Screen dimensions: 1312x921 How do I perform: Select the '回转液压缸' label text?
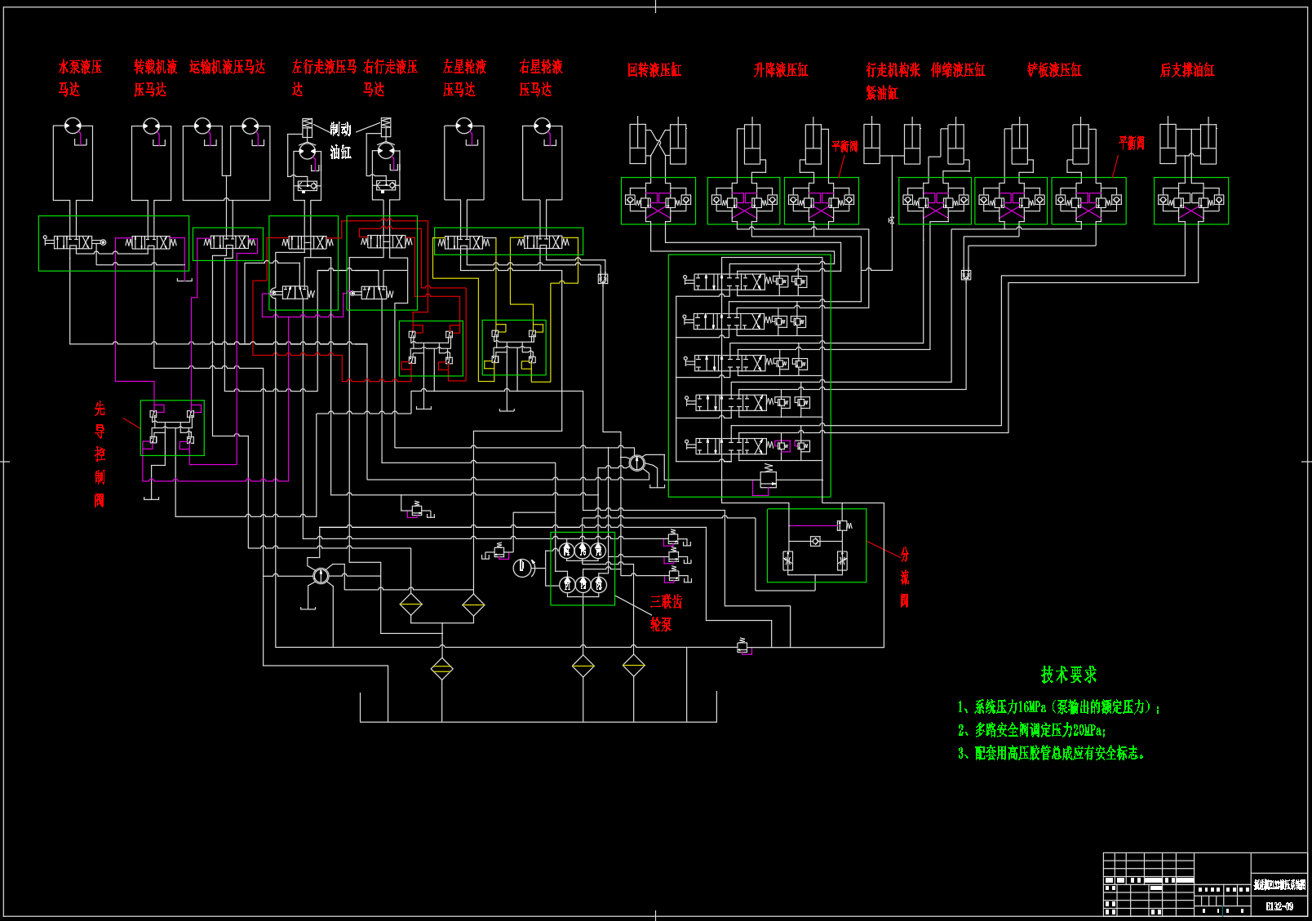click(x=654, y=70)
